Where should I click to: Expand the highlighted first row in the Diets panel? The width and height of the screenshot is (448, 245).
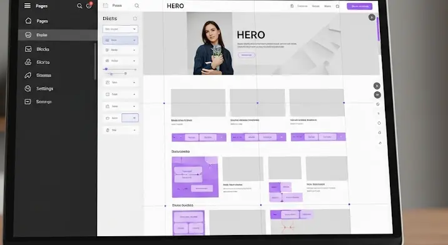coord(120,40)
